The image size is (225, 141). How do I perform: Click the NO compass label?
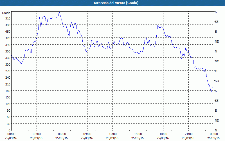(x=217, y=61)
